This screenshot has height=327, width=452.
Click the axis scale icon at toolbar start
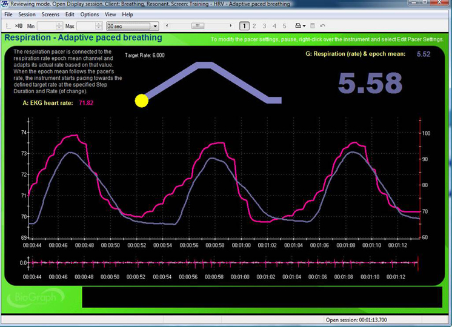(x=8, y=26)
